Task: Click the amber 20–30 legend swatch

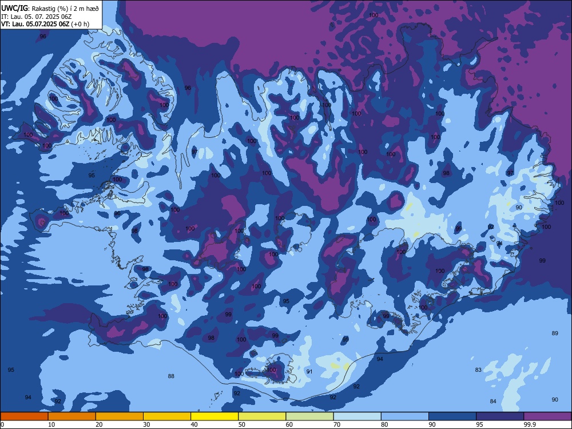Action: (x=120, y=416)
